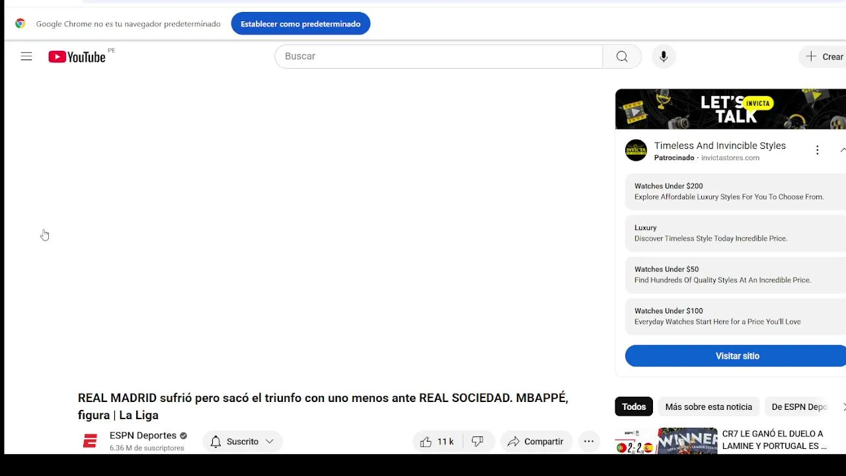
Task: Open the Invicta advertiser avatar
Action: tap(636, 150)
